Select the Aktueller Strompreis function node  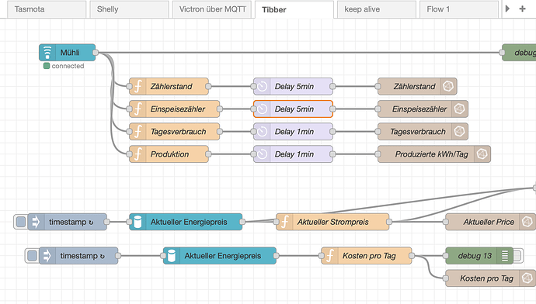click(x=332, y=222)
